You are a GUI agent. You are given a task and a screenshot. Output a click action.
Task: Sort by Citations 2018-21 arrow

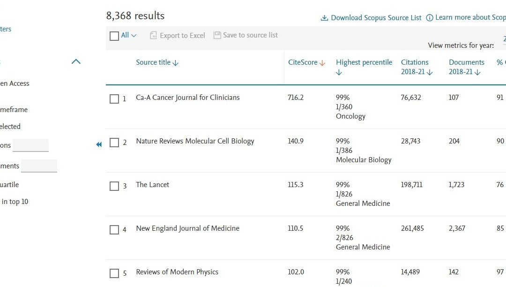[x=429, y=71]
